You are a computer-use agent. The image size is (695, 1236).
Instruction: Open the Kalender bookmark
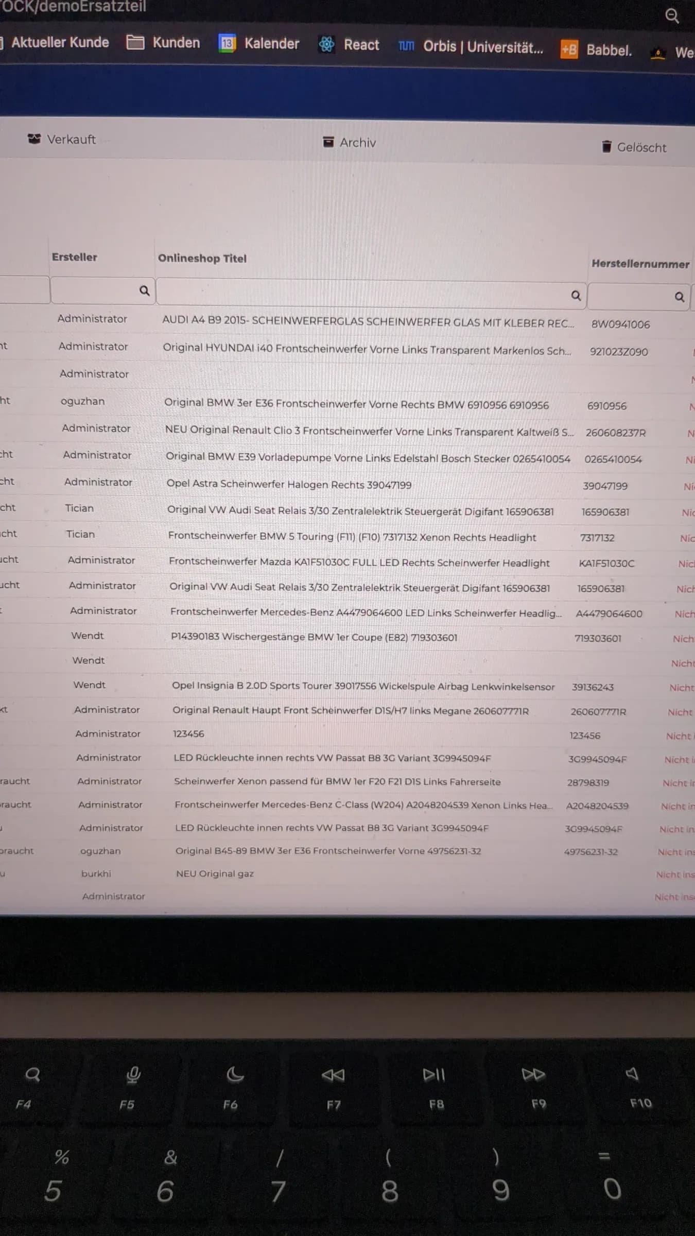(258, 44)
